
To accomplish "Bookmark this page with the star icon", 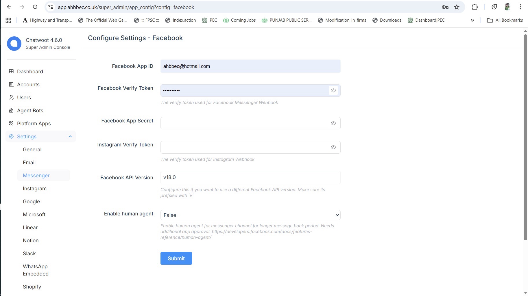I will [x=457, y=7].
